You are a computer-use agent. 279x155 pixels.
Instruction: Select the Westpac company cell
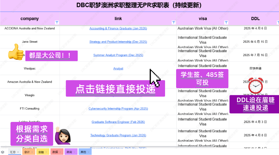(x=30, y=68)
